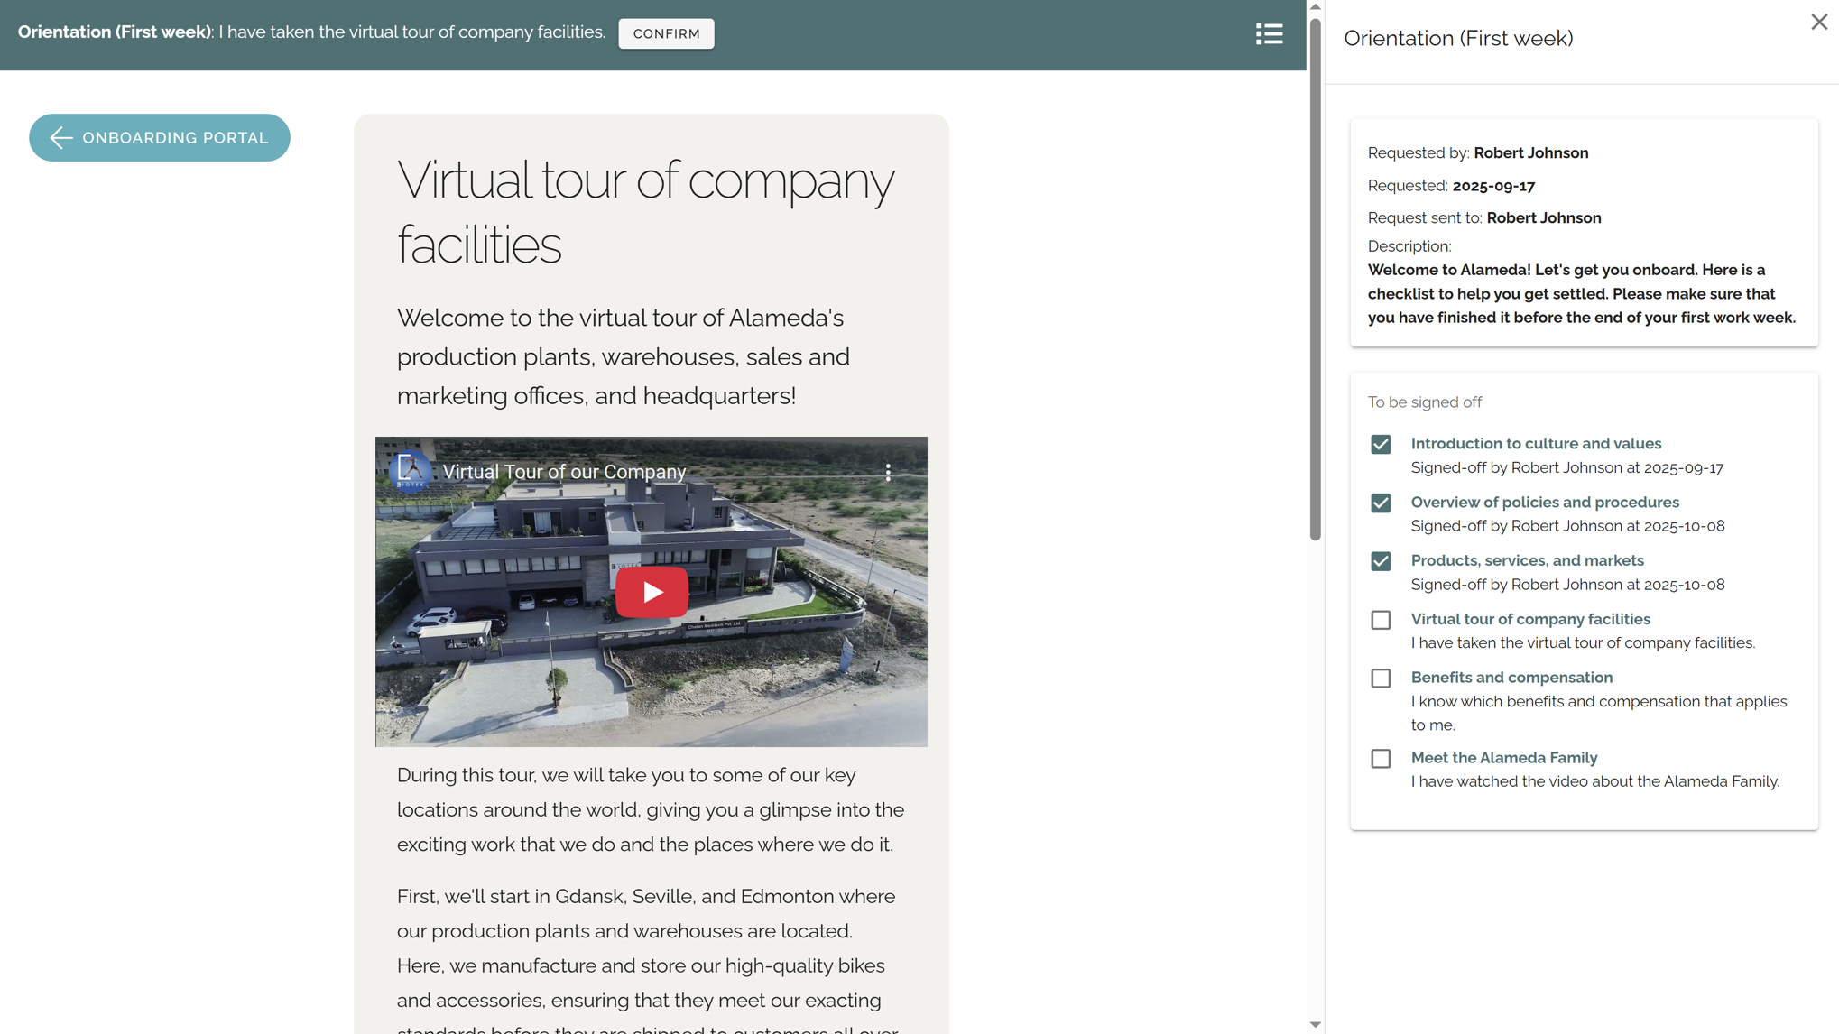Go back to the Onboarding Portal

[160, 137]
